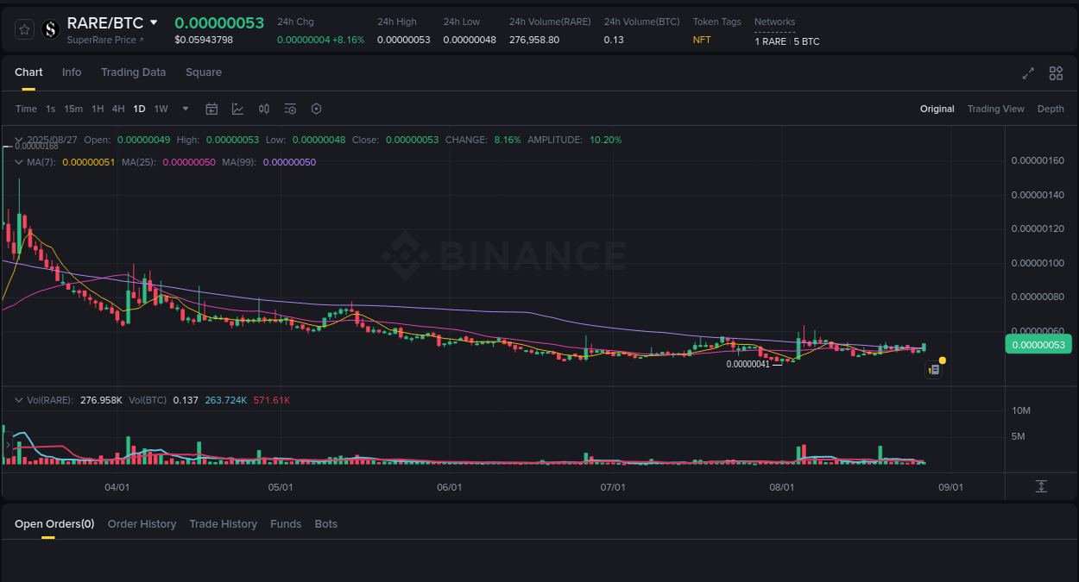Open the technical indicators panel
Image resolution: width=1079 pixels, height=582 pixels.
tap(237, 109)
